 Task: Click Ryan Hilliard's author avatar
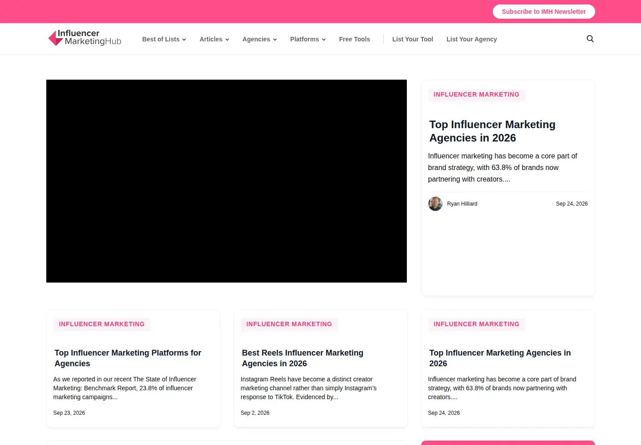coord(435,204)
